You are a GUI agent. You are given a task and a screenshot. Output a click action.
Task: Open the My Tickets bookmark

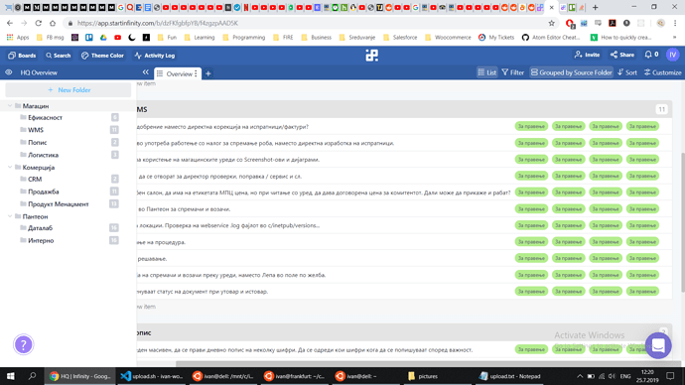(496, 38)
